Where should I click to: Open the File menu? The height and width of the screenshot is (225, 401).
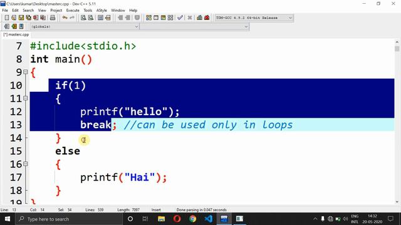coord(5,11)
